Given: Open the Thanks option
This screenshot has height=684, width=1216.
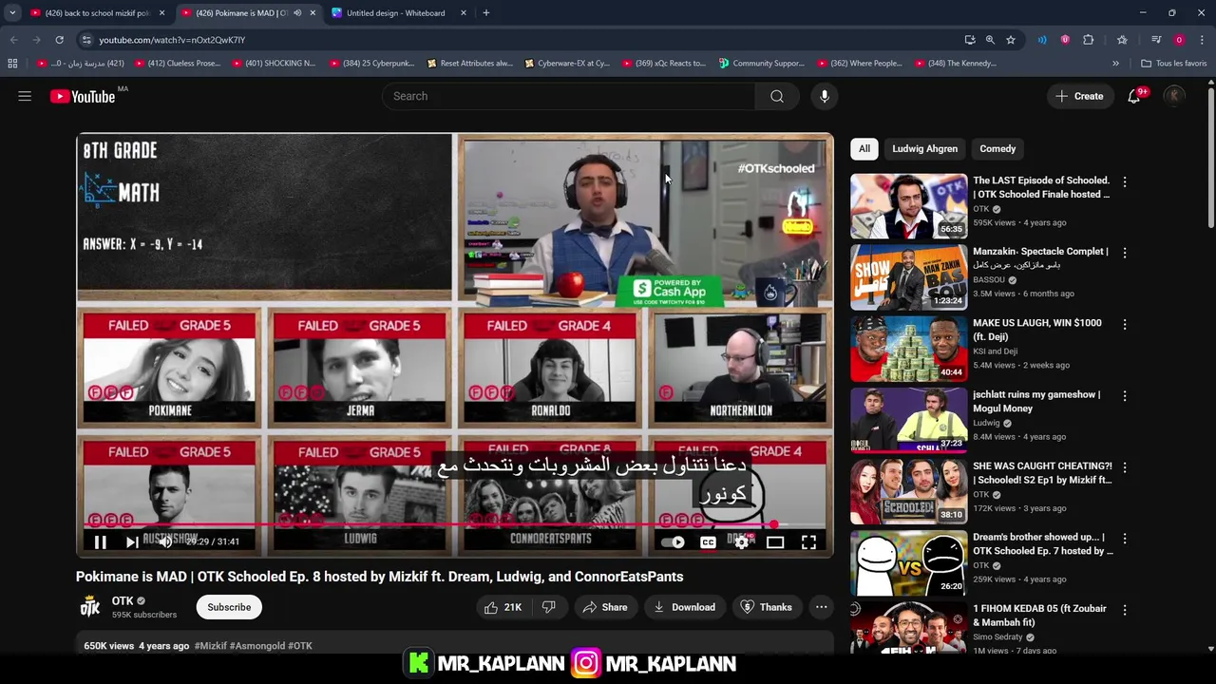Looking at the screenshot, I should click(x=766, y=607).
